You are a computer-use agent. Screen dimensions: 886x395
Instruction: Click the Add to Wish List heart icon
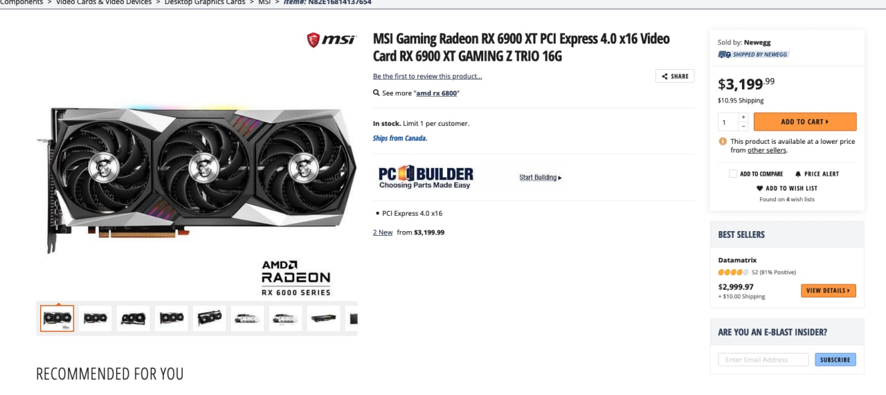(760, 188)
